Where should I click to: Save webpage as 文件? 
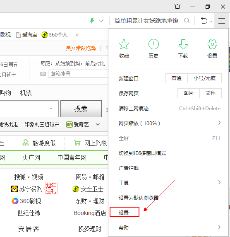coord(211,93)
